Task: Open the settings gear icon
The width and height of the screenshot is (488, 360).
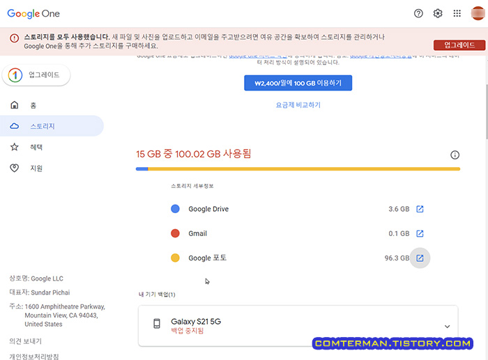Action: pyautogui.click(x=438, y=13)
